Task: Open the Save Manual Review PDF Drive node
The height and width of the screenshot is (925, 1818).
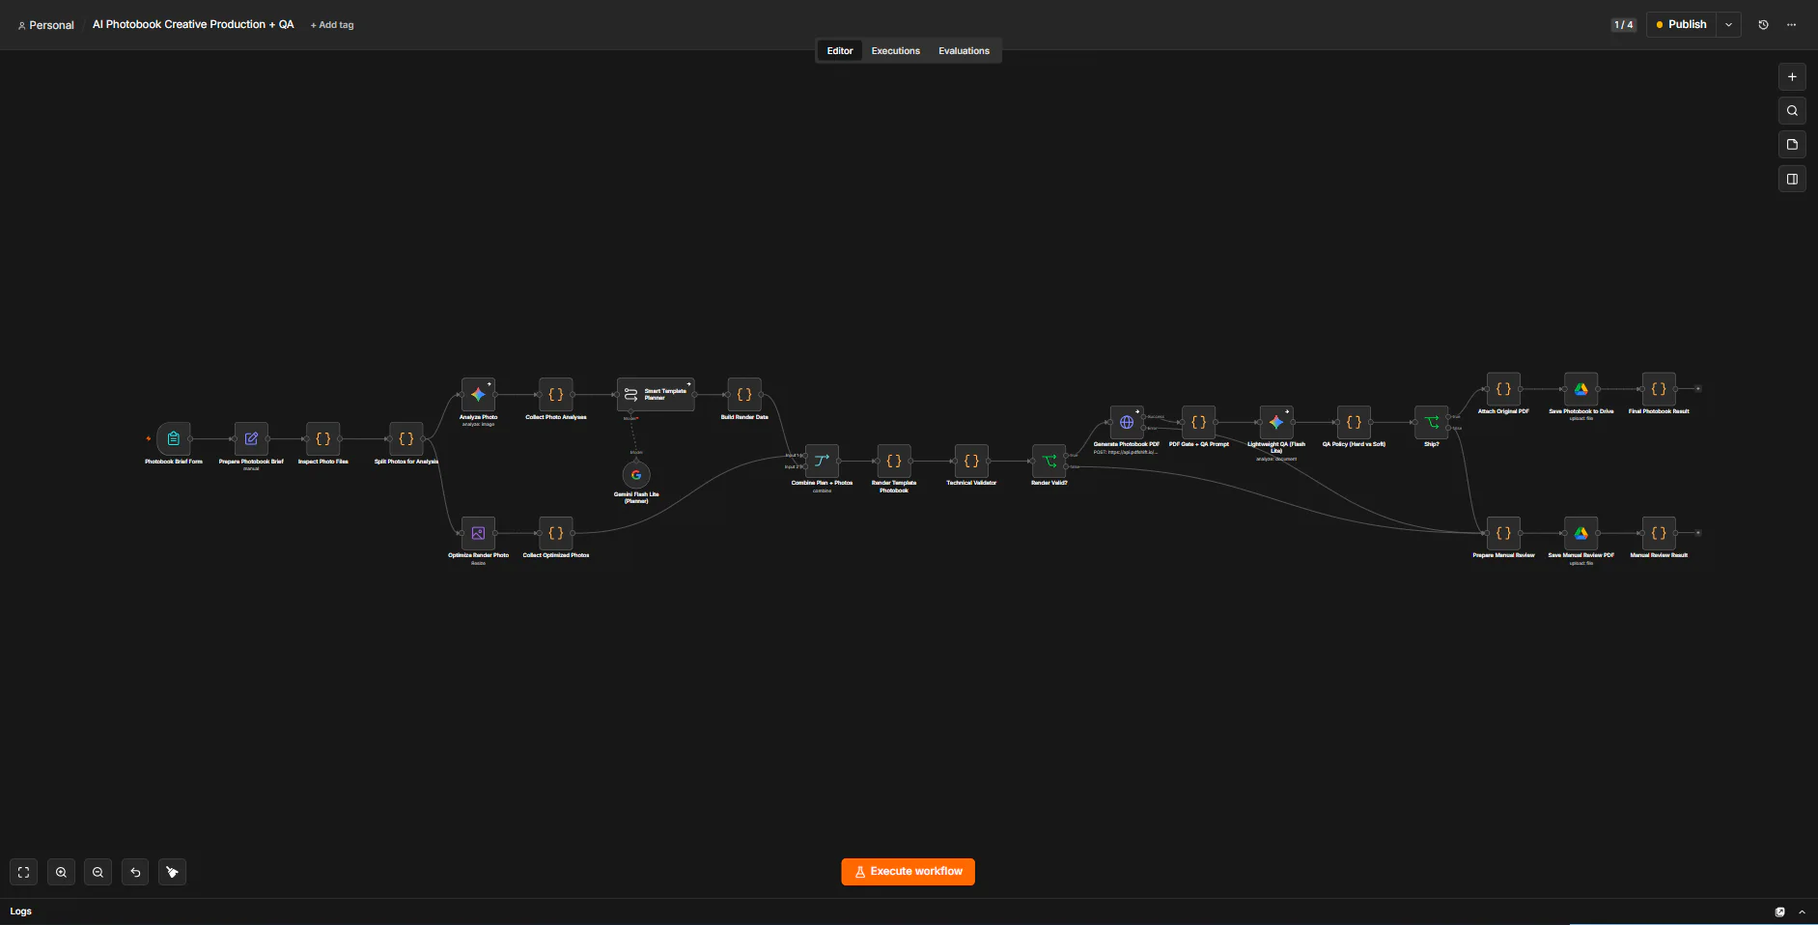Action: 1581,533
